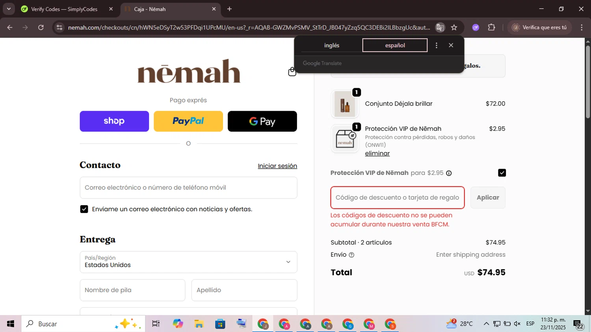Screen dimensions: 591x332
Task: Open the clock showing 11:32 p. m.
Action: tap(553, 324)
